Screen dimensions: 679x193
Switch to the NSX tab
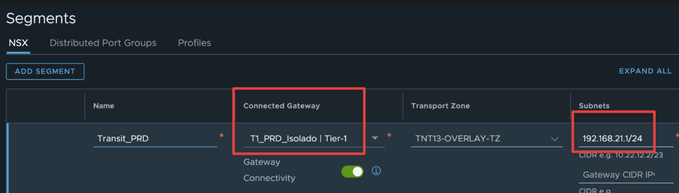coord(18,43)
